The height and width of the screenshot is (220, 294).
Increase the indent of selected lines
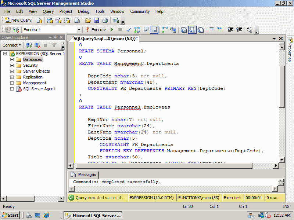[239, 30]
